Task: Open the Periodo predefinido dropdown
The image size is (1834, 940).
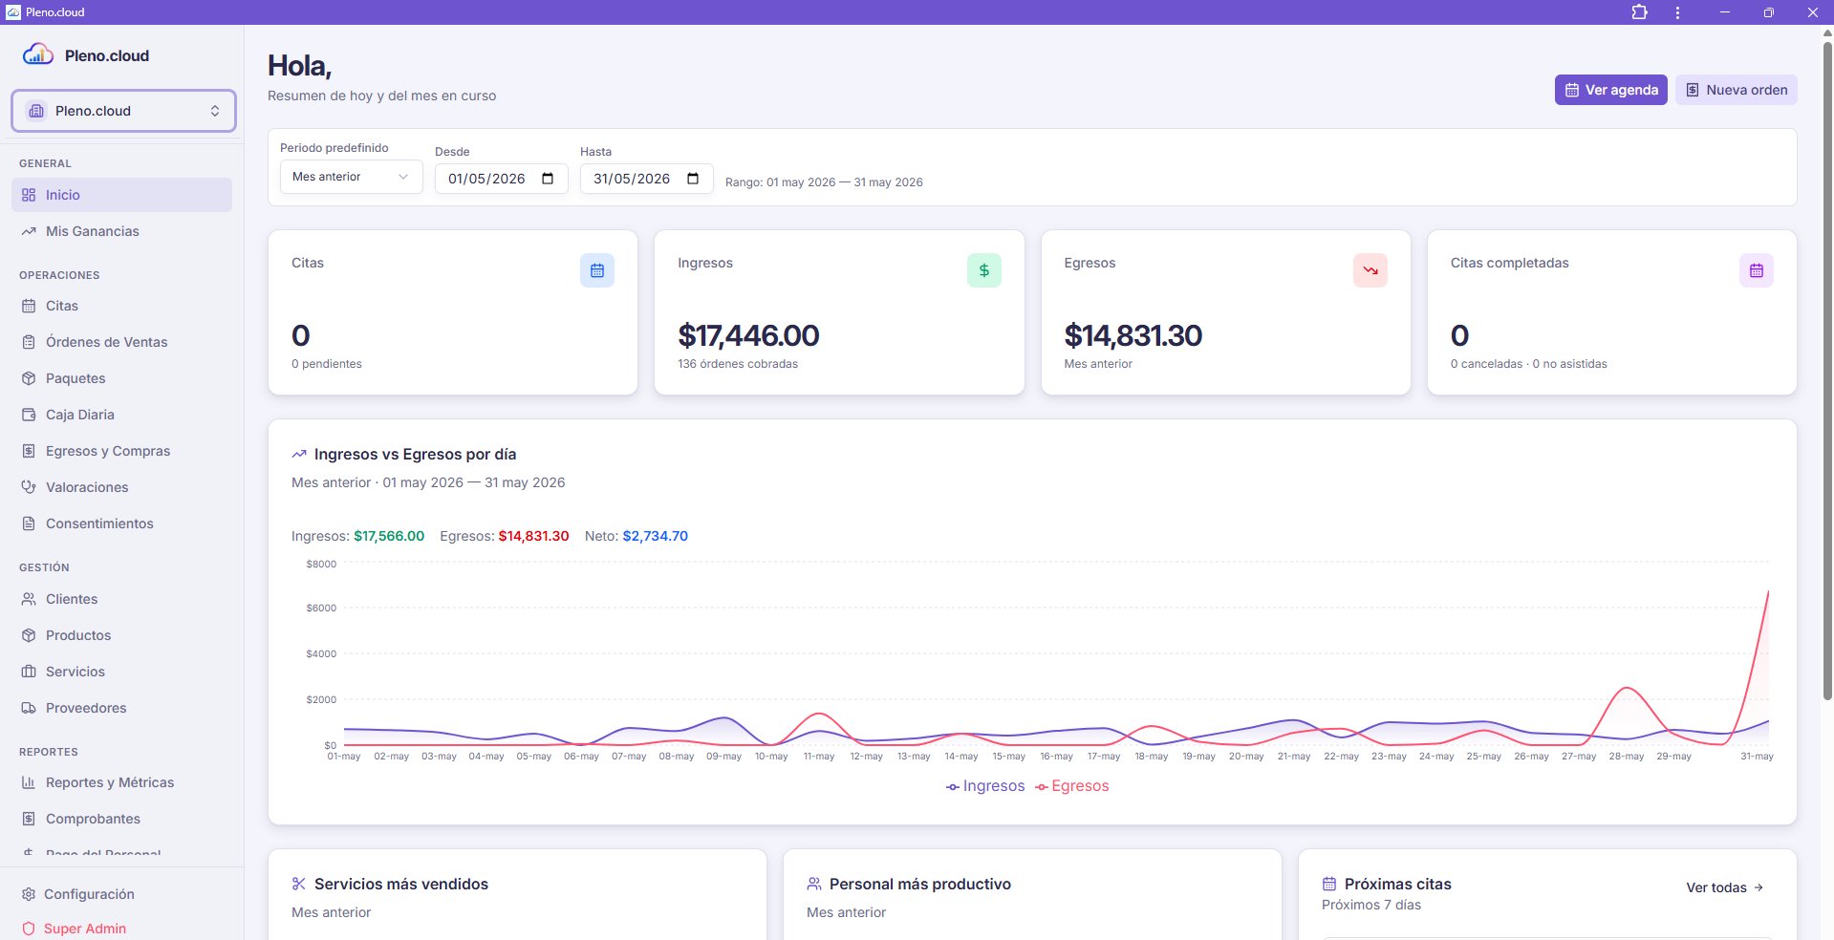Action: [351, 177]
